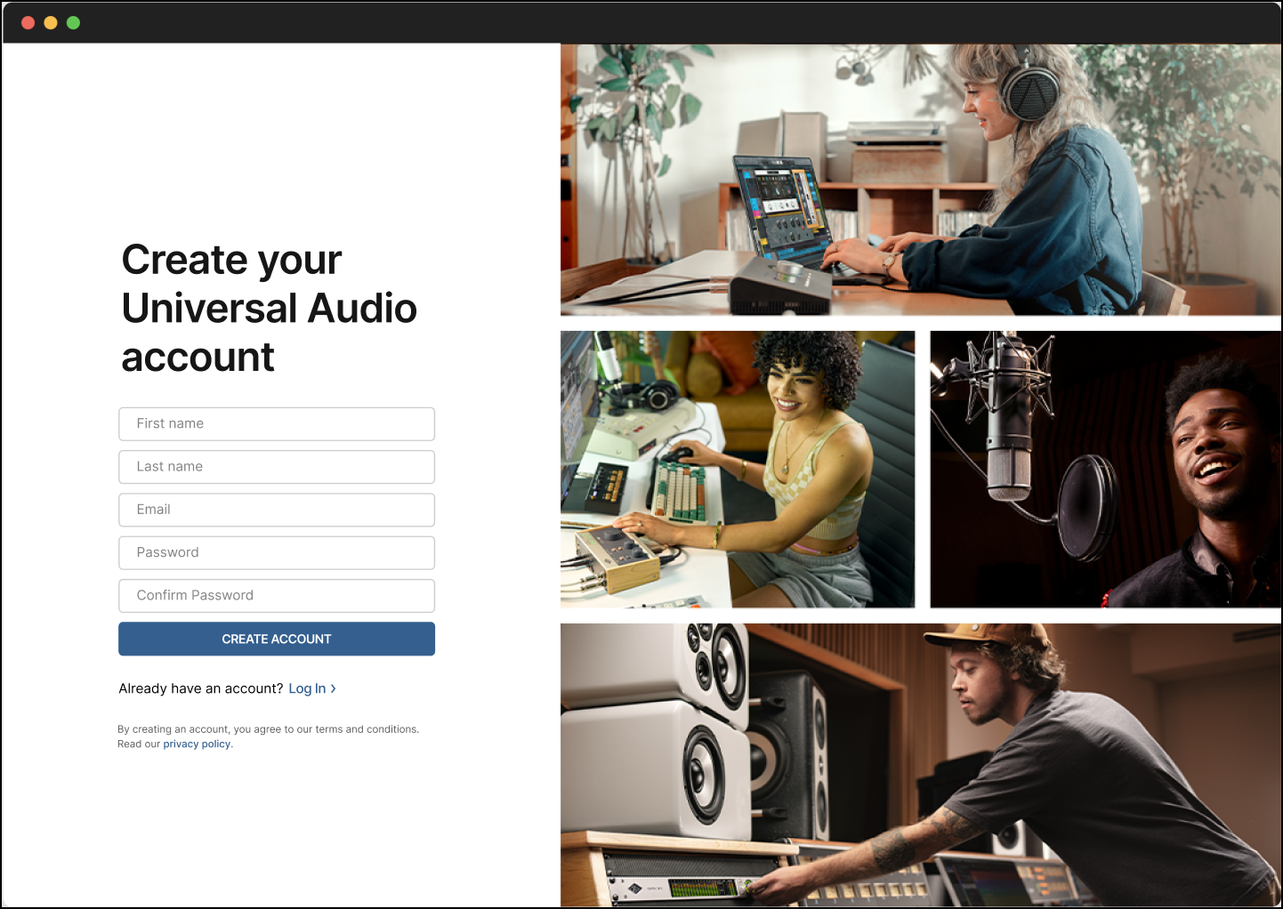Minimize the window with the yellow button
This screenshot has height=909, width=1283.
tap(51, 22)
